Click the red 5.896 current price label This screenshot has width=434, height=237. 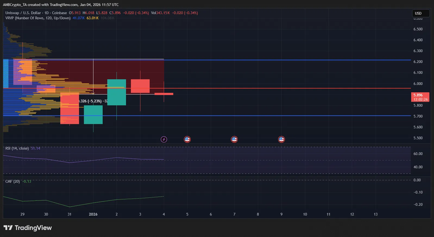click(x=420, y=97)
